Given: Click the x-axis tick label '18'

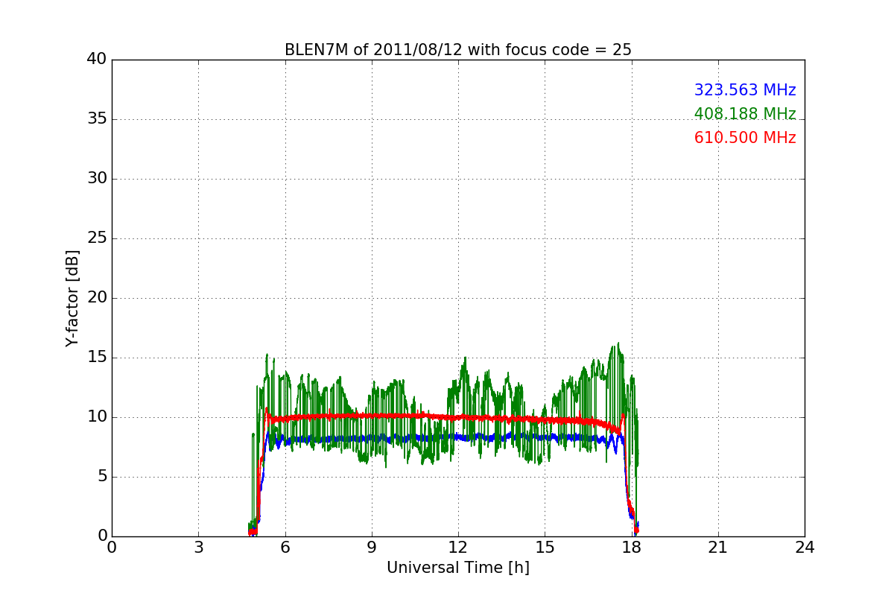Looking at the screenshot, I should (632, 548).
